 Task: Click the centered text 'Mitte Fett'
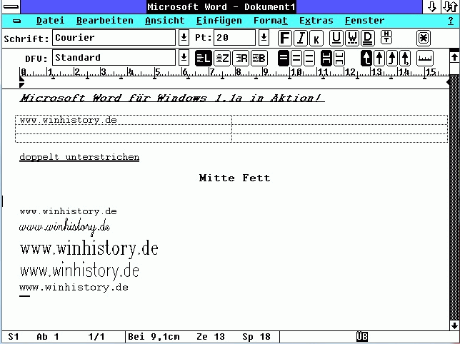234,178
